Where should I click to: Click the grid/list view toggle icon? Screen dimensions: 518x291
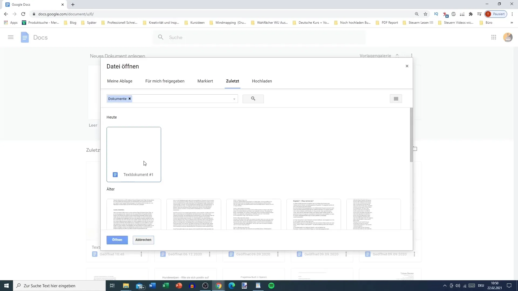point(396,98)
